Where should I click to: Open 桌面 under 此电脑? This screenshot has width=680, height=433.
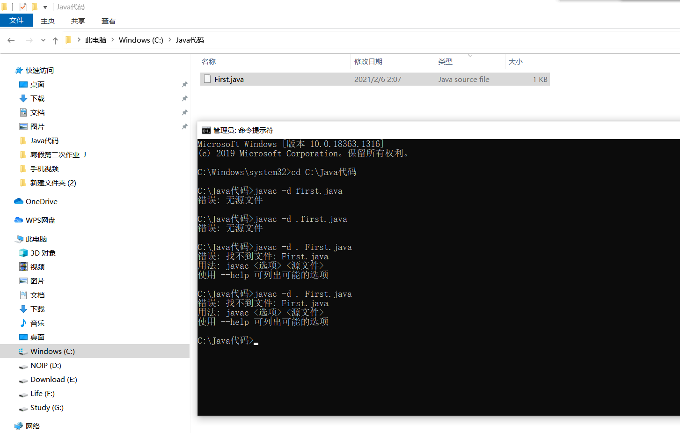37,337
